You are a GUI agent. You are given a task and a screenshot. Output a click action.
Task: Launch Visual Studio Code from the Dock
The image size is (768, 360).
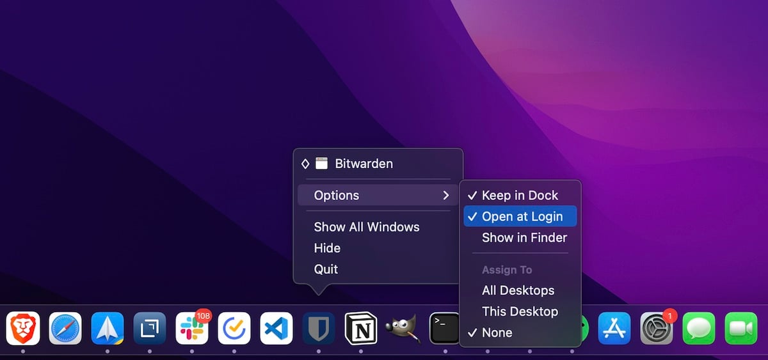tap(276, 329)
